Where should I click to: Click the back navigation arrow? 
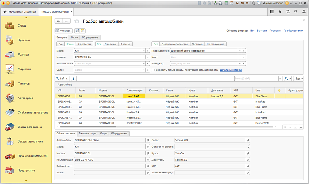pos(58,21)
